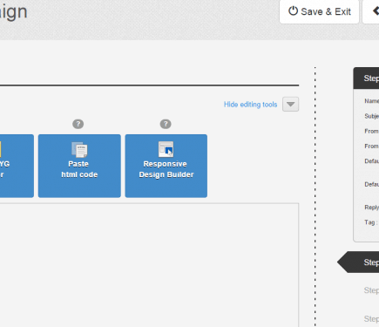Click the Responsive Design Builder window icon

(166, 149)
